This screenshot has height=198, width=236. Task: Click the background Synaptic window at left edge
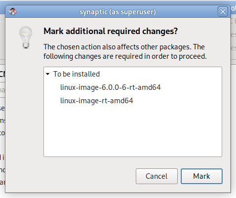2,128
